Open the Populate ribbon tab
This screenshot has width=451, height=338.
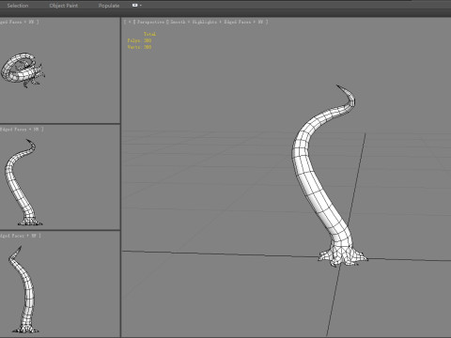click(109, 6)
